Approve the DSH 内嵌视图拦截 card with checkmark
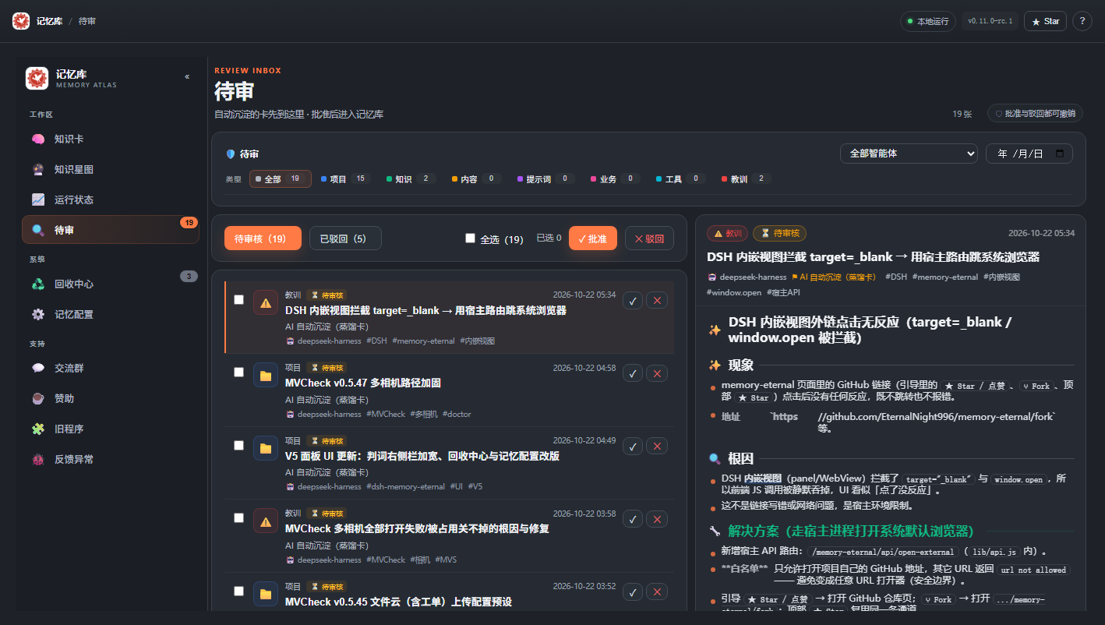Viewport: 1105px width, 625px height. coord(633,301)
